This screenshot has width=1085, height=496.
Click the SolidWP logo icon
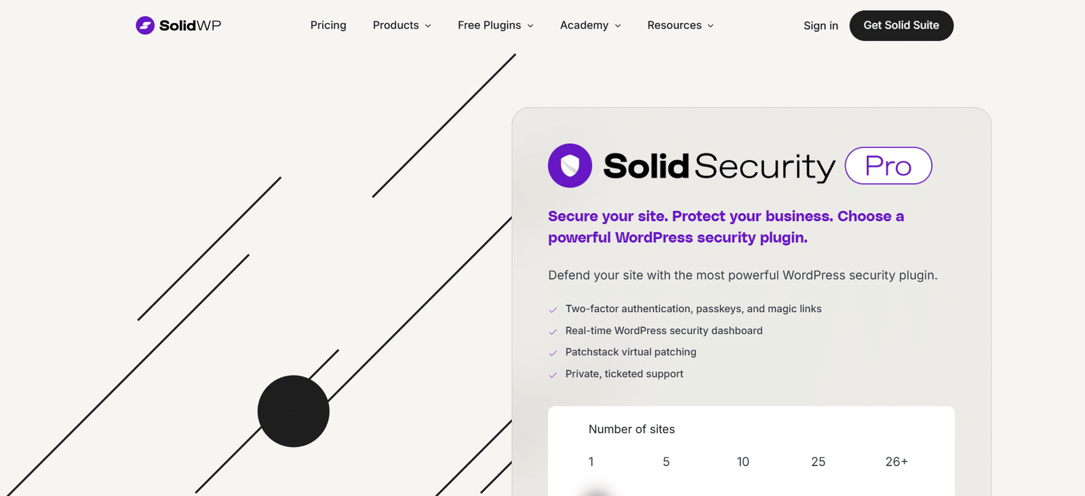coord(145,26)
